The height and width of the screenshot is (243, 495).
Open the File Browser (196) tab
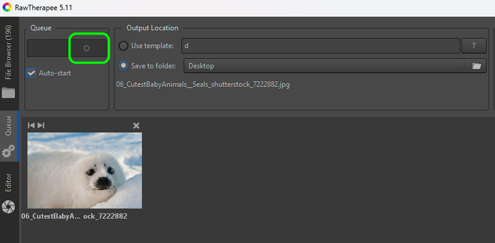pyautogui.click(x=9, y=62)
